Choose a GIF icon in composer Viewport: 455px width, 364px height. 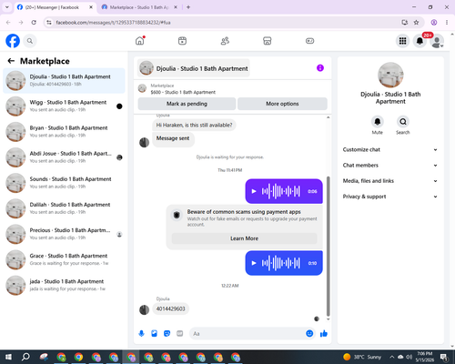tap(179, 334)
